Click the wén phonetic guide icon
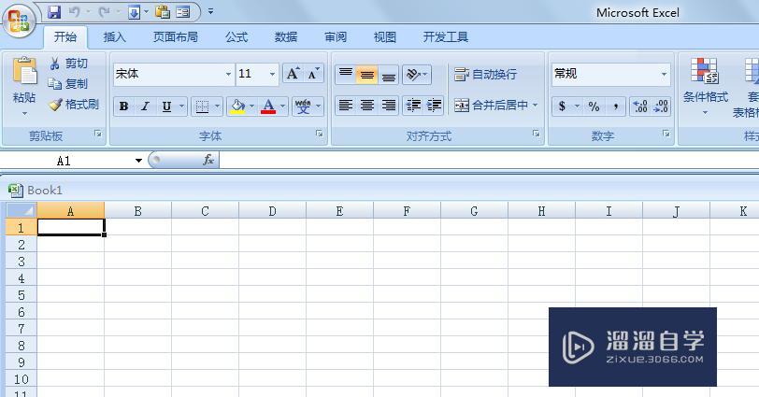Viewport: 759px width, 397px height. 303,106
